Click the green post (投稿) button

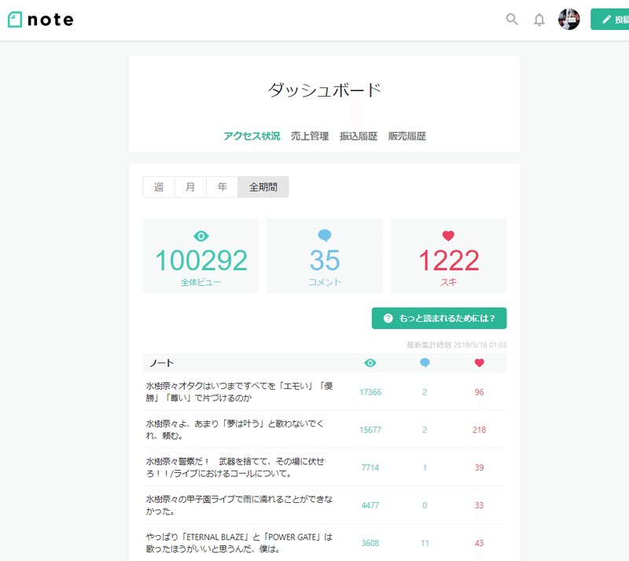[x=610, y=19]
